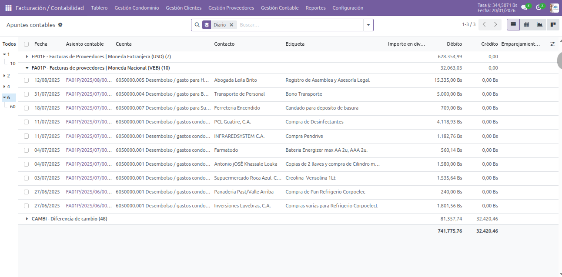Collapse the FA01P Moneda Nacional group
Viewport: 562px width, 277px height.
(27, 68)
